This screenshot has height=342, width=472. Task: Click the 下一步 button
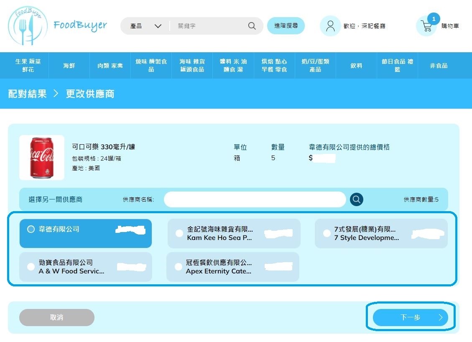(x=410, y=317)
